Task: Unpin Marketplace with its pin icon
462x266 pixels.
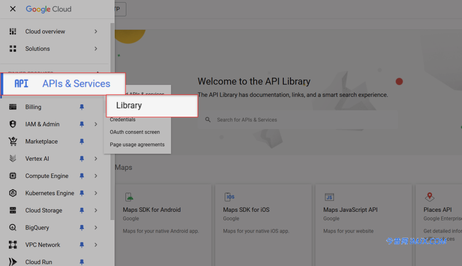Action: coord(82,141)
